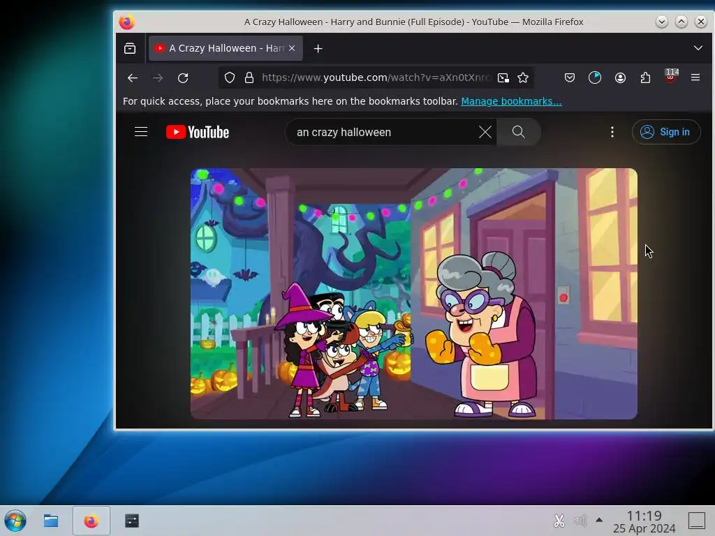Screen dimensions: 715x536
Task: Open a new tab with plus button
Action: tap(318, 48)
